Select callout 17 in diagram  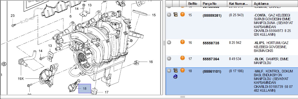pos(106,92)
